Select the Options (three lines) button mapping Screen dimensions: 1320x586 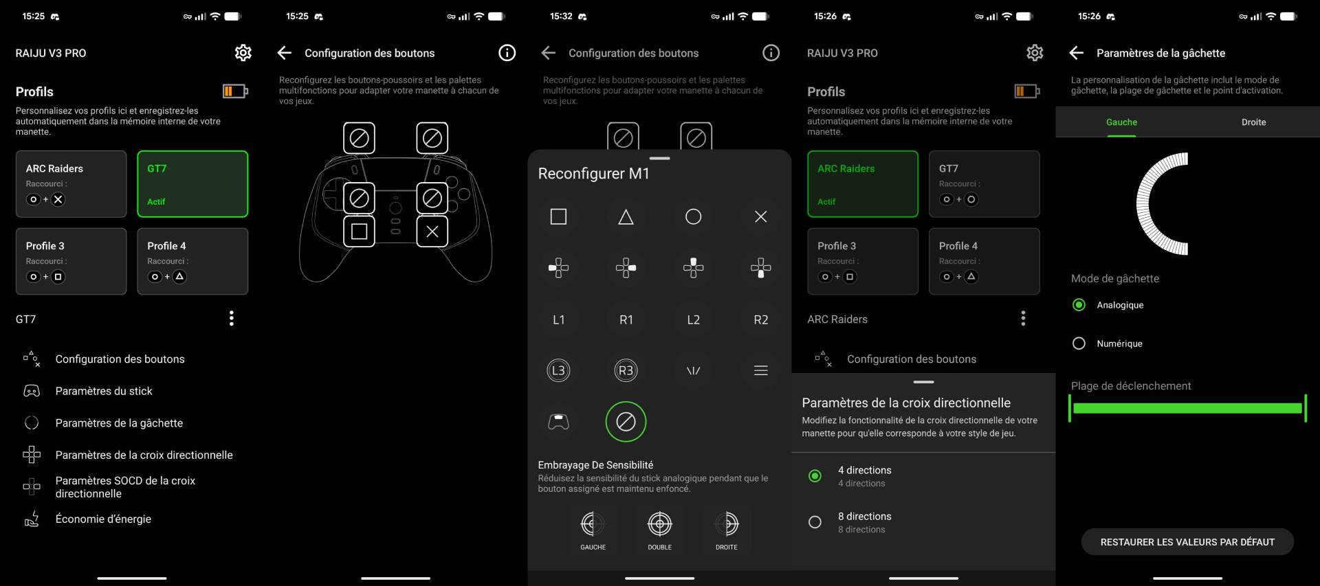pyautogui.click(x=760, y=371)
